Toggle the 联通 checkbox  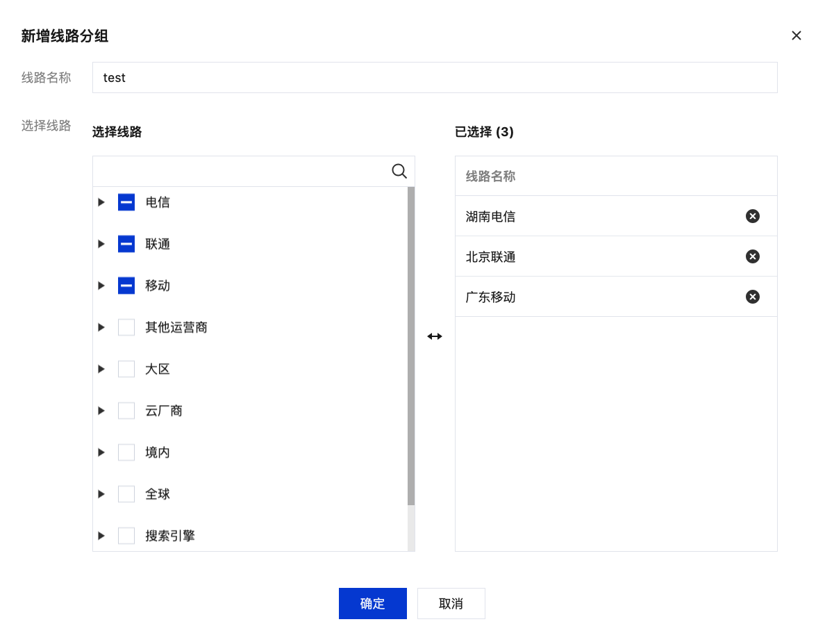pos(126,244)
